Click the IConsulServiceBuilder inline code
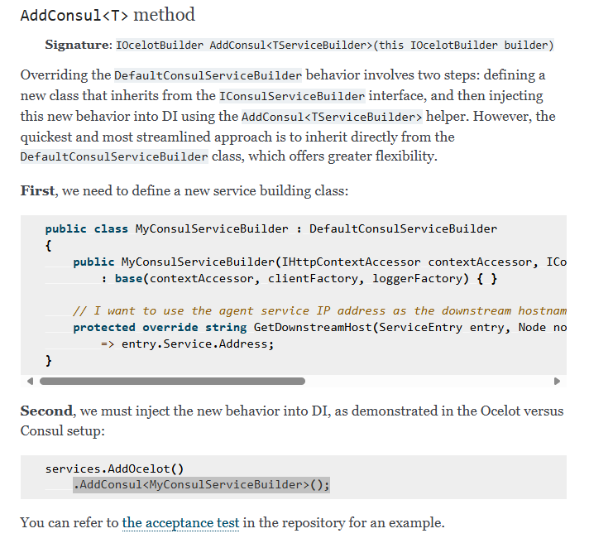589x543 pixels. coord(292,96)
